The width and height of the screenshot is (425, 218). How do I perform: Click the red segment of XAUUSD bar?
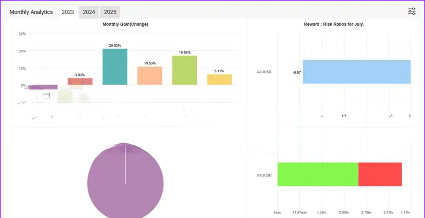(380, 174)
